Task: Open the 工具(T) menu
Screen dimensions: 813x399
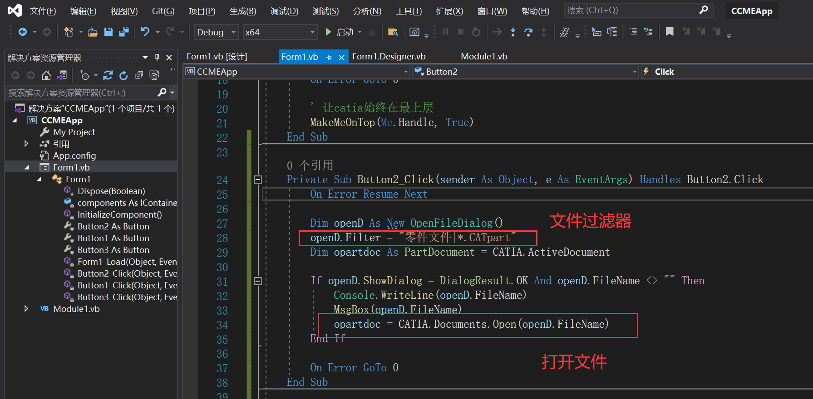Action: tap(409, 11)
